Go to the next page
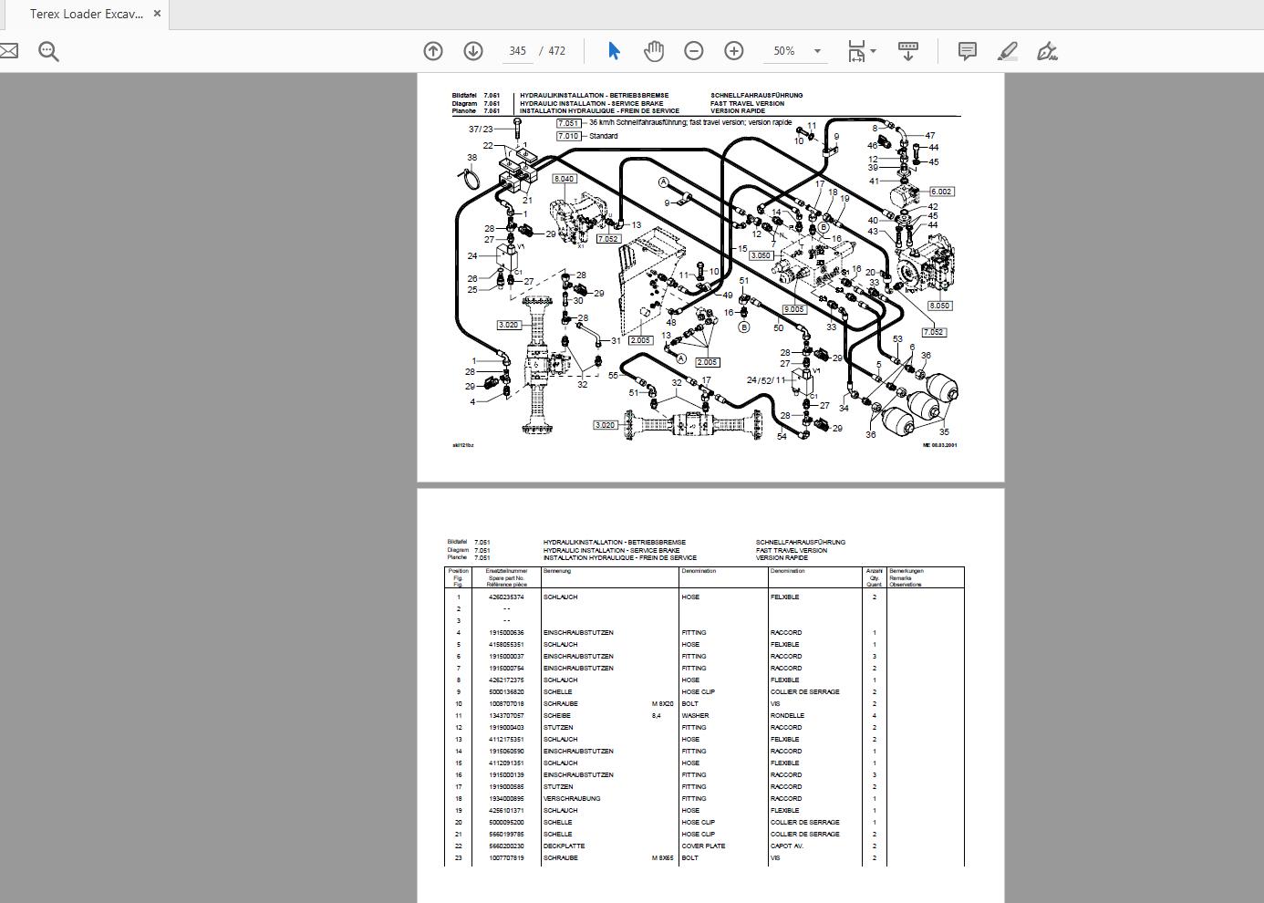 473,51
